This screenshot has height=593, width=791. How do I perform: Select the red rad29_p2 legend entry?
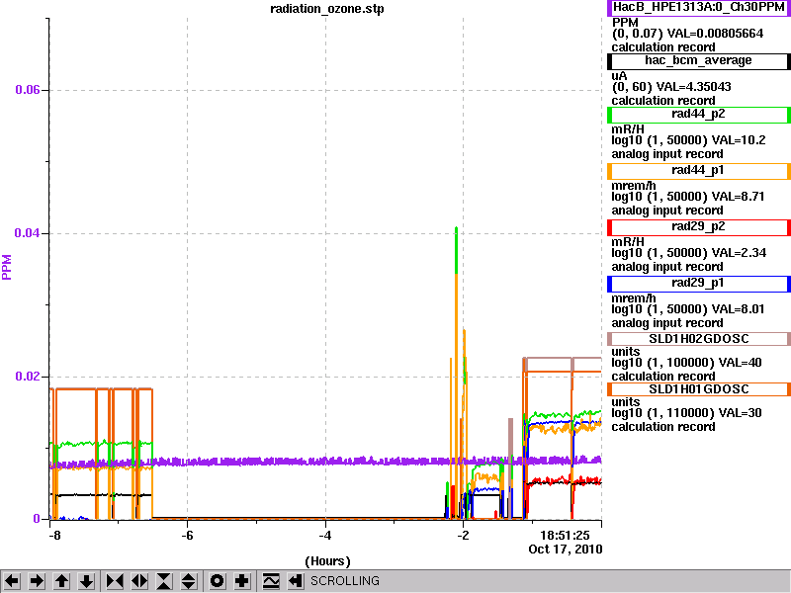[699, 227]
